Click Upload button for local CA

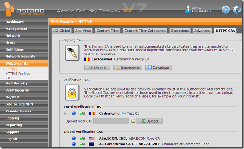pyautogui.click(x=149, y=121)
